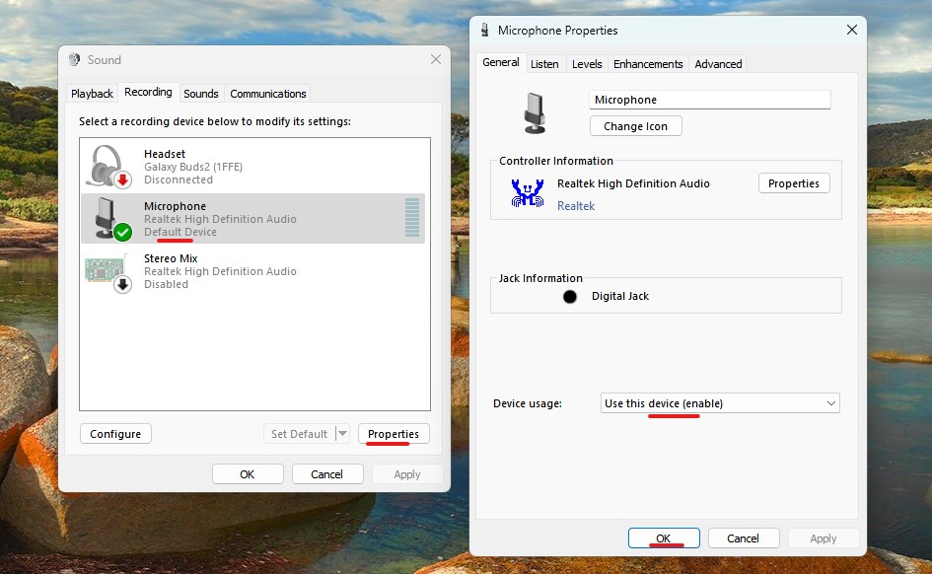The height and width of the screenshot is (574, 932).
Task: Open the Device usage dropdown
Action: click(719, 402)
